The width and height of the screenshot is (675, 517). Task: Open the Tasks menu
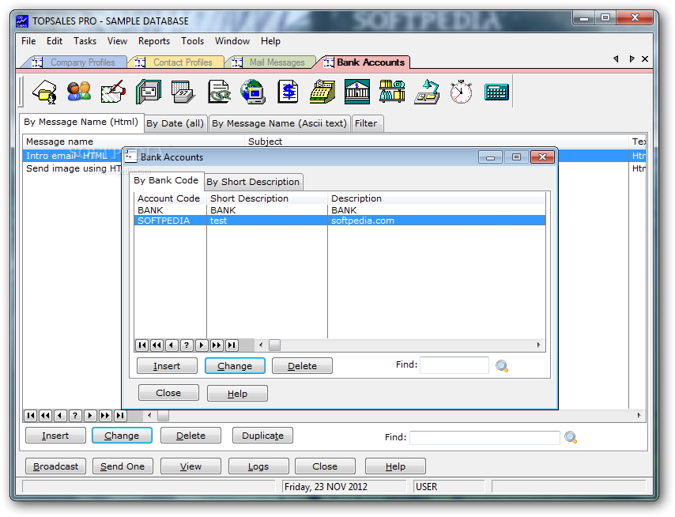[85, 41]
